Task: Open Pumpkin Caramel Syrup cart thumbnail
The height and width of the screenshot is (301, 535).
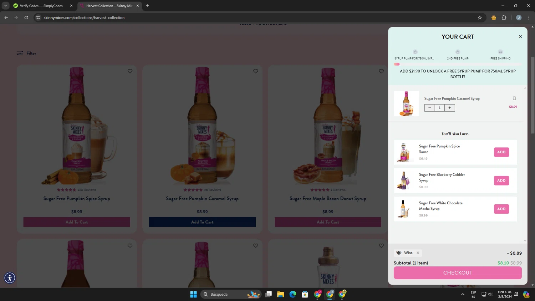Action: coord(406,103)
